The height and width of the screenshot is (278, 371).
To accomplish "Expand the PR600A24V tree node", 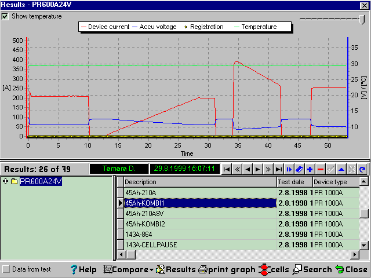I will click(6, 182).
